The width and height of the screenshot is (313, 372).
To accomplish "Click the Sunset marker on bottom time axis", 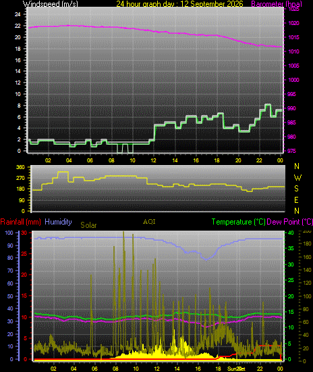I will click(x=236, y=369).
